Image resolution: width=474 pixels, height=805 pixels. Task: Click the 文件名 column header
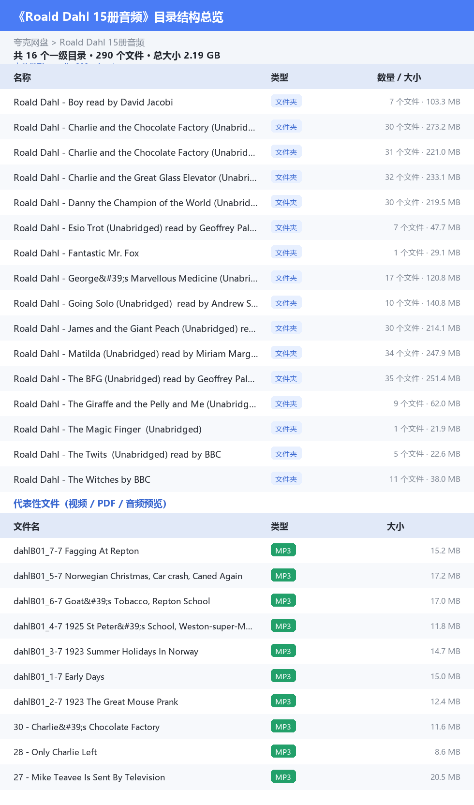click(x=27, y=526)
